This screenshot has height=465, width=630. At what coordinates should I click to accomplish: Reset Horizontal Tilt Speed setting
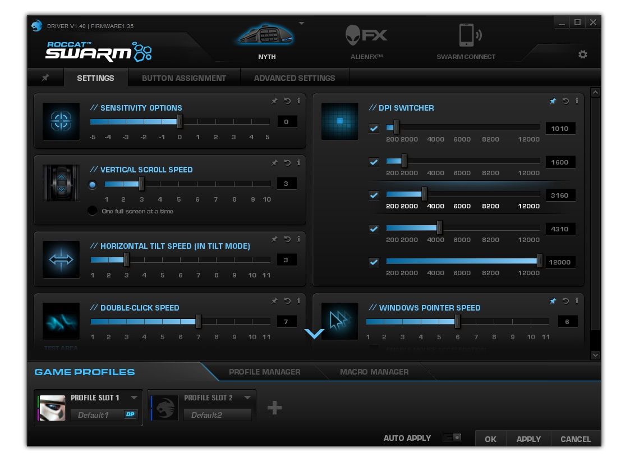pyautogui.click(x=287, y=239)
